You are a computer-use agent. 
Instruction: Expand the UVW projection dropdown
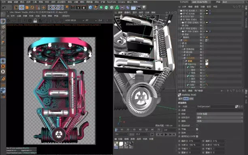click(x=220, y=114)
